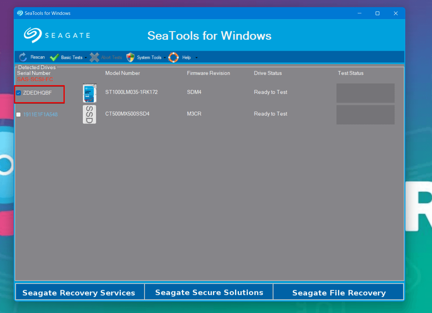The image size is (432, 313).
Task: Open Seagate Secure Solutions
Action: click(209, 292)
